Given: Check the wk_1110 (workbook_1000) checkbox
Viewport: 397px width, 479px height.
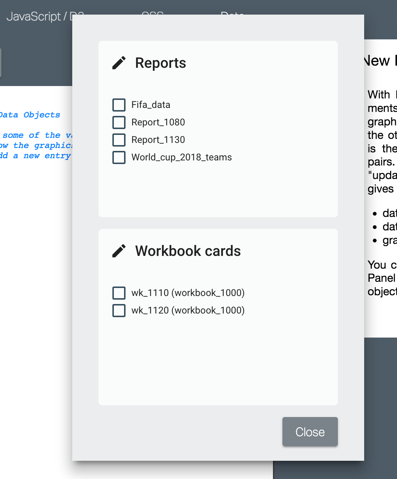Looking at the screenshot, I should pos(119,293).
